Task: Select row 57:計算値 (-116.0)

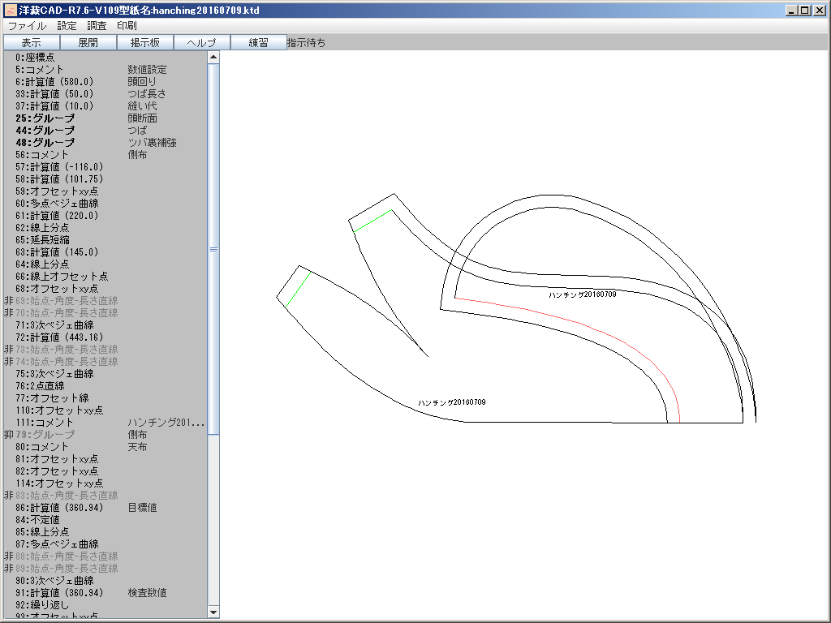Action: [105, 167]
